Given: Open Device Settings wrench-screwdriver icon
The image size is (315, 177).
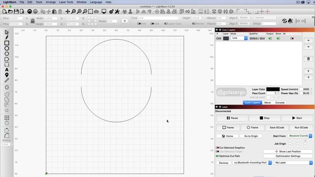Looking at the screenshot, I should (x=117, y=11).
